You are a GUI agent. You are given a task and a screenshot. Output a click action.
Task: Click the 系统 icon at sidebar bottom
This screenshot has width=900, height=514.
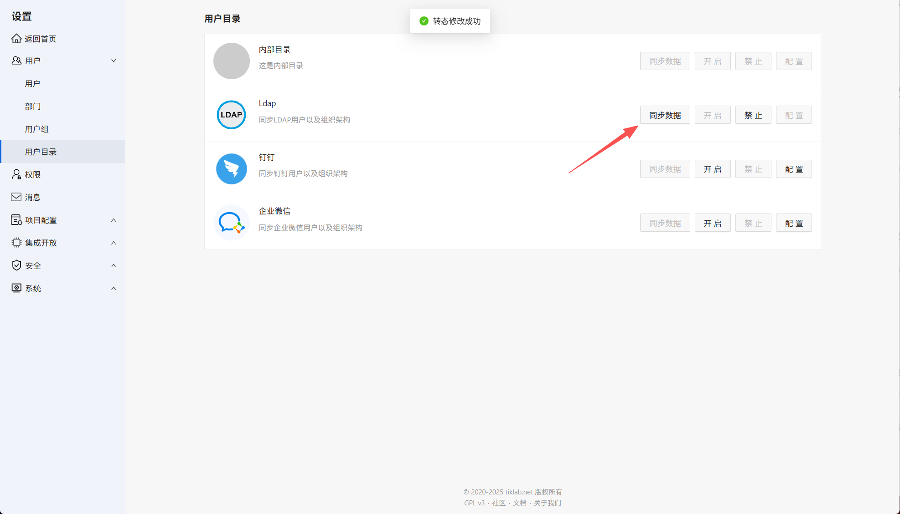(16, 288)
